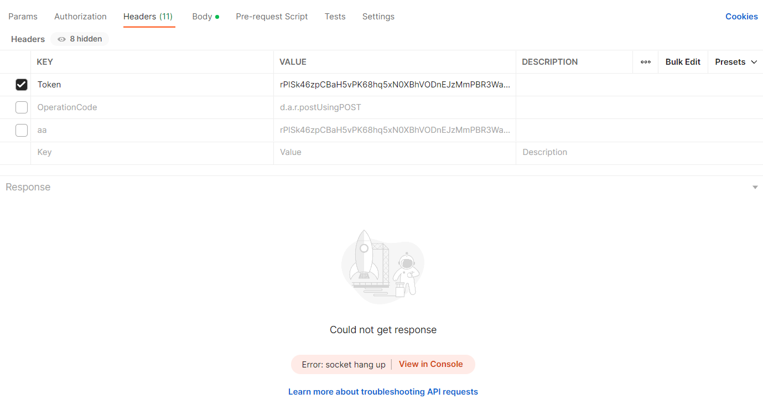Show the 8 hidden headers
Viewport: 763px width, 404px height.
80,39
